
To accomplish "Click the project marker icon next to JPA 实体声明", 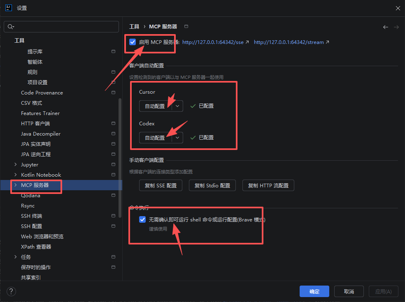I will coord(113,144).
